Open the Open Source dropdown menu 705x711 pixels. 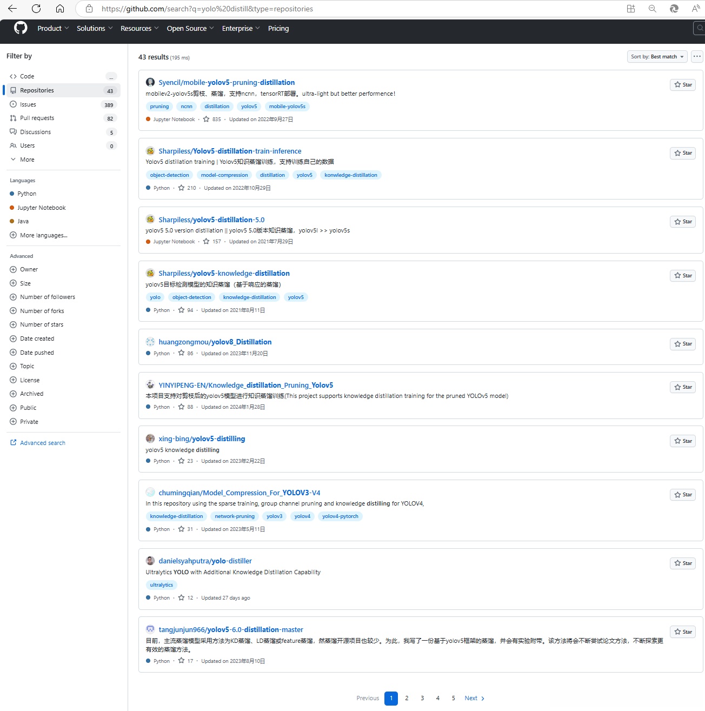pos(190,28)
